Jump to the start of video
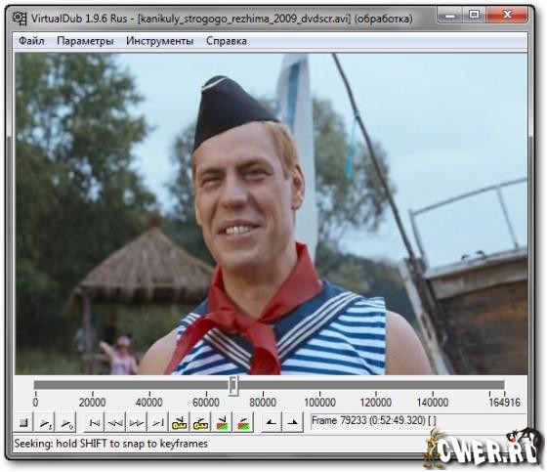Viewport: 547px width, 472px height. [94, 423]
